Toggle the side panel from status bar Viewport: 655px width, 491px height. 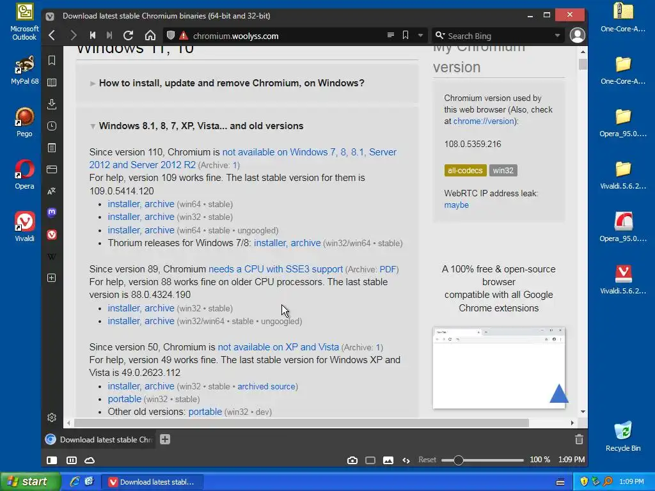click(52, 460)
